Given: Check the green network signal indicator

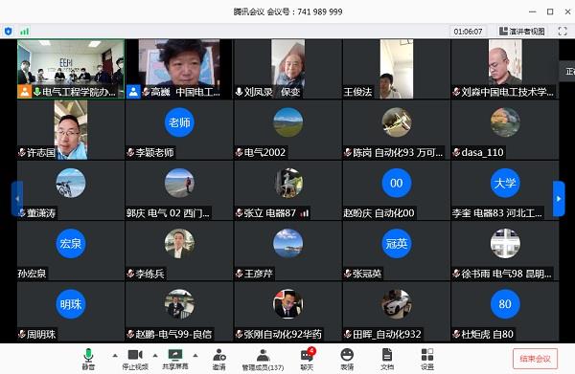Looking at the screenshot, I should click(x=25, y=32).
